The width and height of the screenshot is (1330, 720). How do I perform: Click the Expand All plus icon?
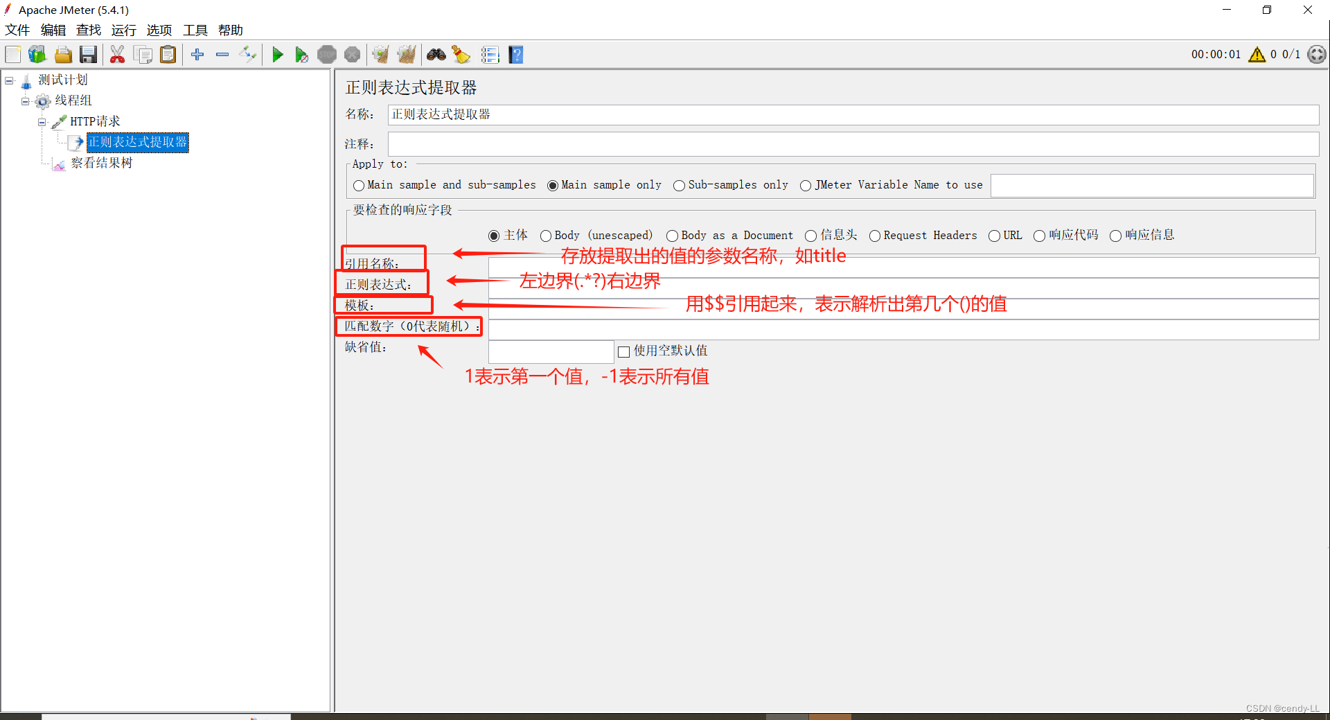click(x=197, y=55)
